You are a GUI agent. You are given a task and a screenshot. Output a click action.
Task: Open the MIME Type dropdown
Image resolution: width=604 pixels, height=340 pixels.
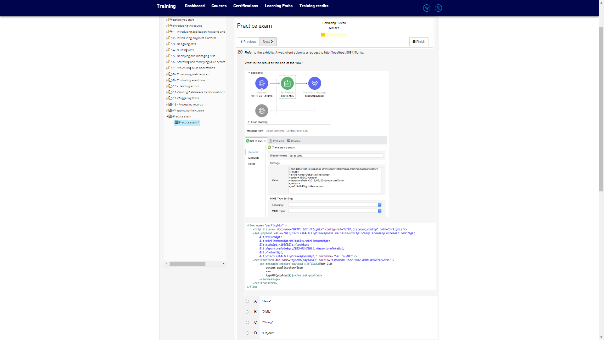point(379,211)
